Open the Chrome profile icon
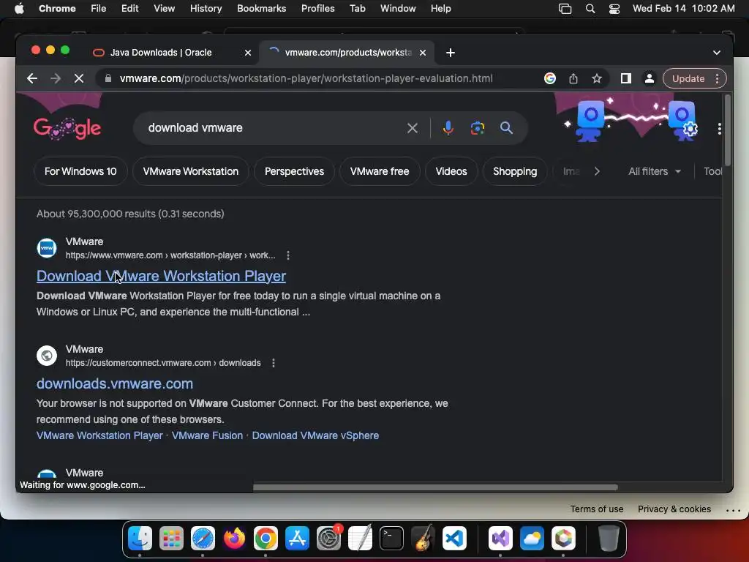749x562 pixels. coord(650,78)
